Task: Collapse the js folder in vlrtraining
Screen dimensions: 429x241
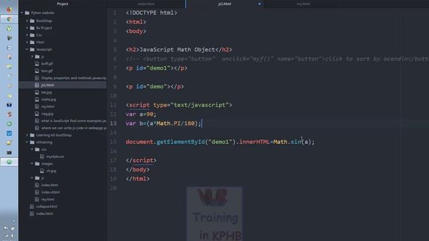Action: point(32,177)
